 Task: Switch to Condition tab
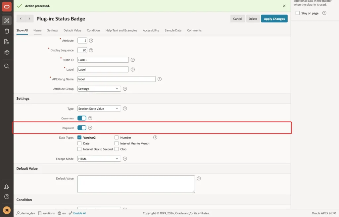pyautogui.click(x=93, y=30)
